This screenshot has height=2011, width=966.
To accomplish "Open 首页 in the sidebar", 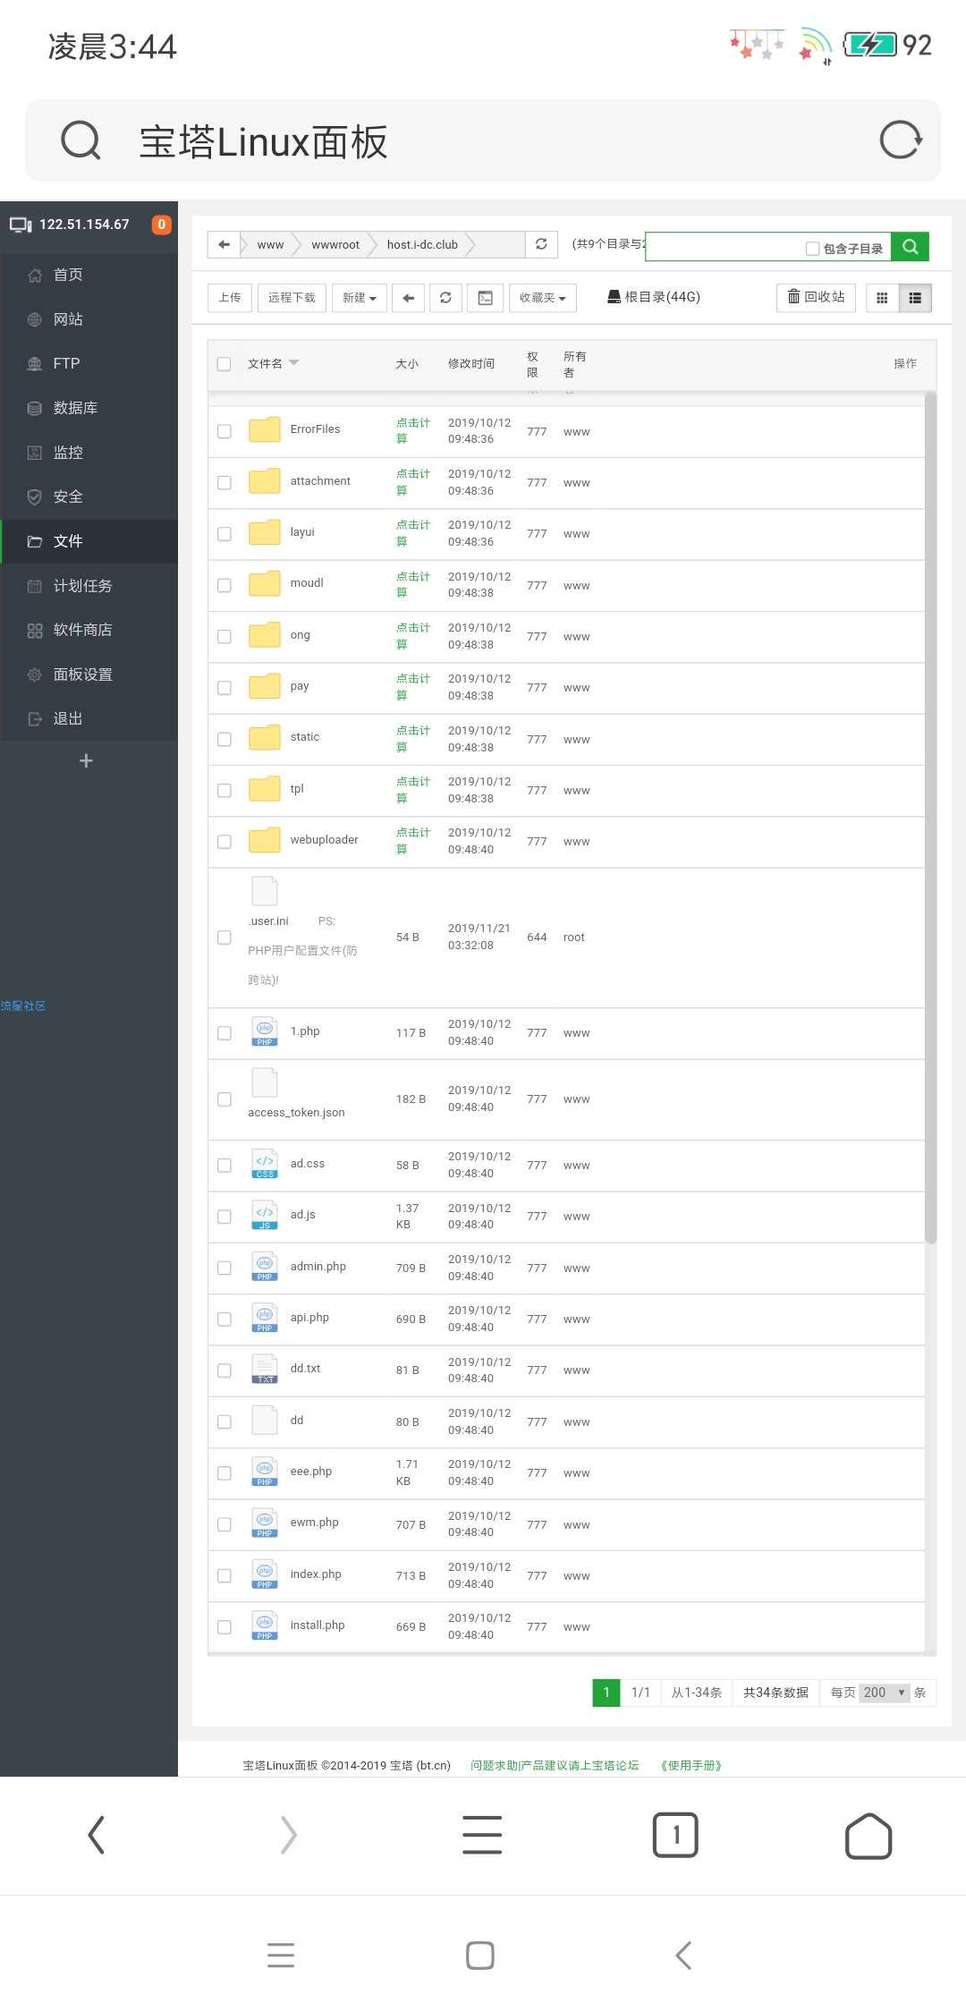I will point(89,275).
